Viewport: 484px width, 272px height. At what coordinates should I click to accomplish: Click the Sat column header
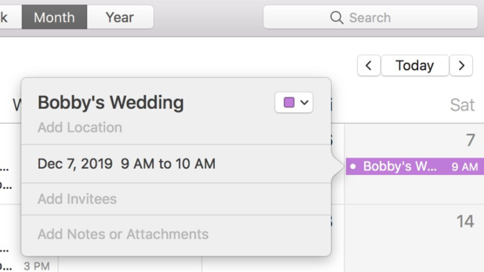tap(462, 105)
